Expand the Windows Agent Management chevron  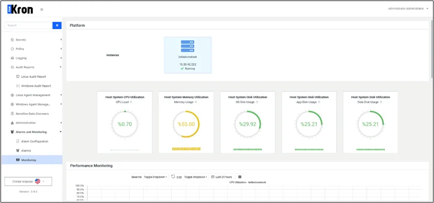coord(61,104)
